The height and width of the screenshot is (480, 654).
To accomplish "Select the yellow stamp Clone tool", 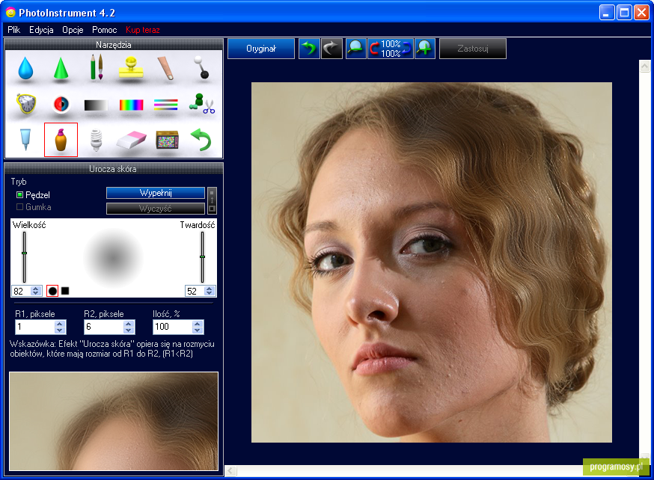I will tap(132, 68).
